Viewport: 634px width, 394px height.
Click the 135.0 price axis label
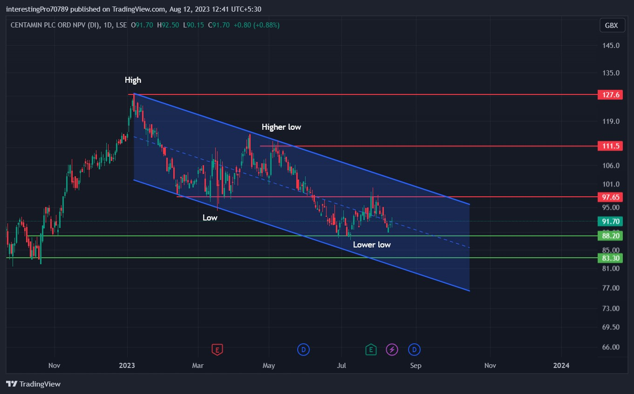click(x=611, y=73)
